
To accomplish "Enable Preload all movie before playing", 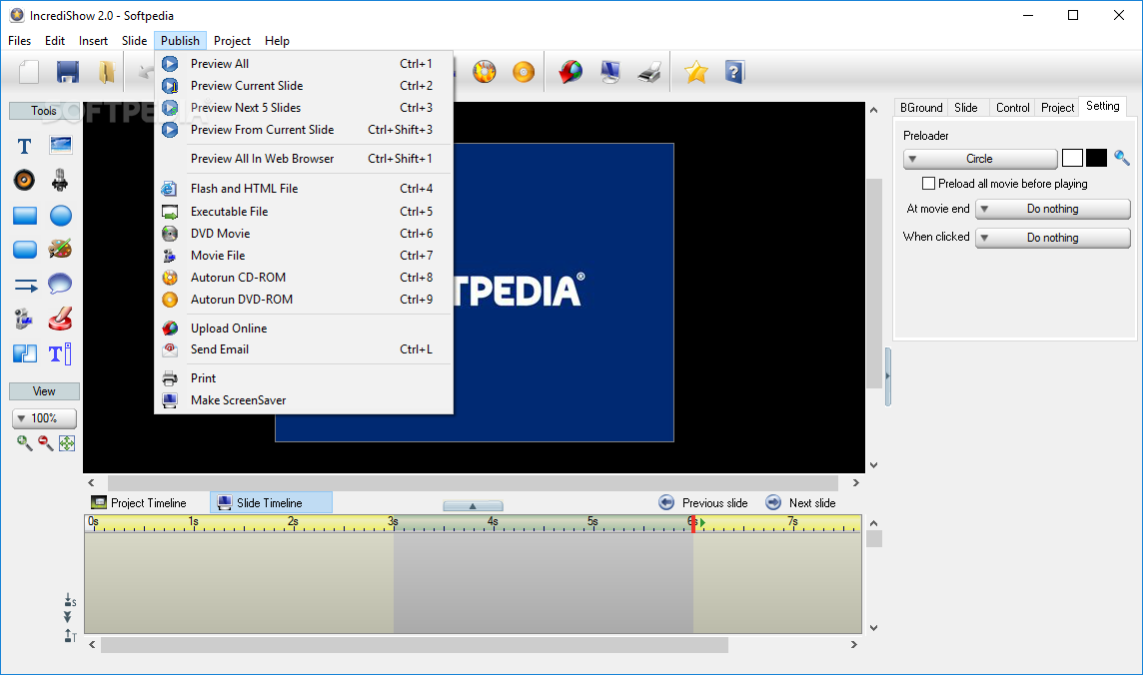I will [x=929, y=184].
